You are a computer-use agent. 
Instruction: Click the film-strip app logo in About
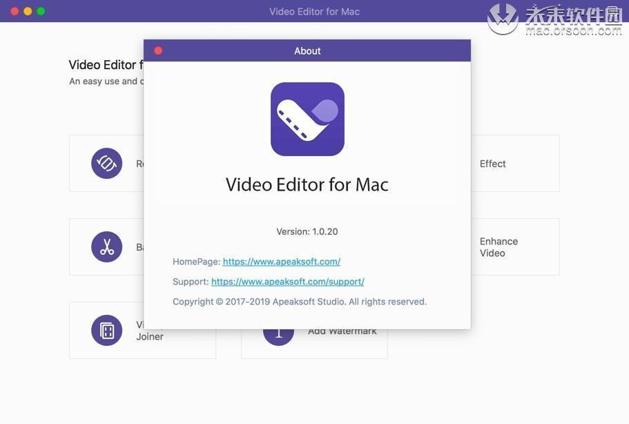pyautogui.click(x=307, y=119)
